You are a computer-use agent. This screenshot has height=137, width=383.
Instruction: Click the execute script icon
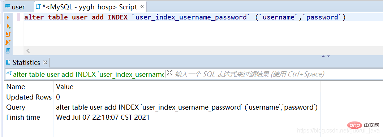[8, 34]
